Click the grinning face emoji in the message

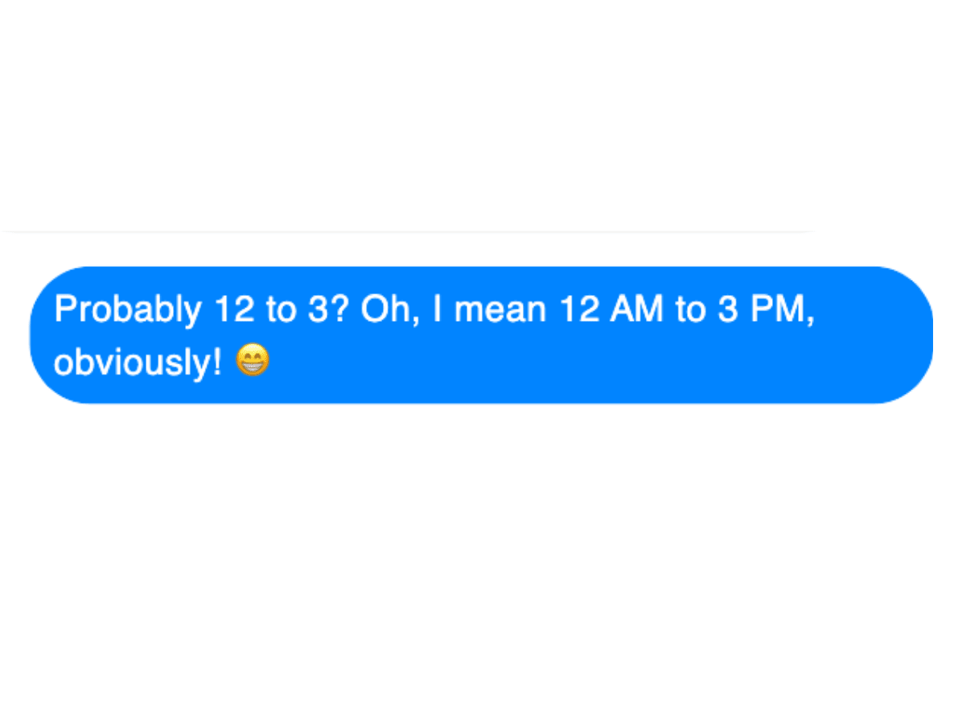click(x=252, y=360)
